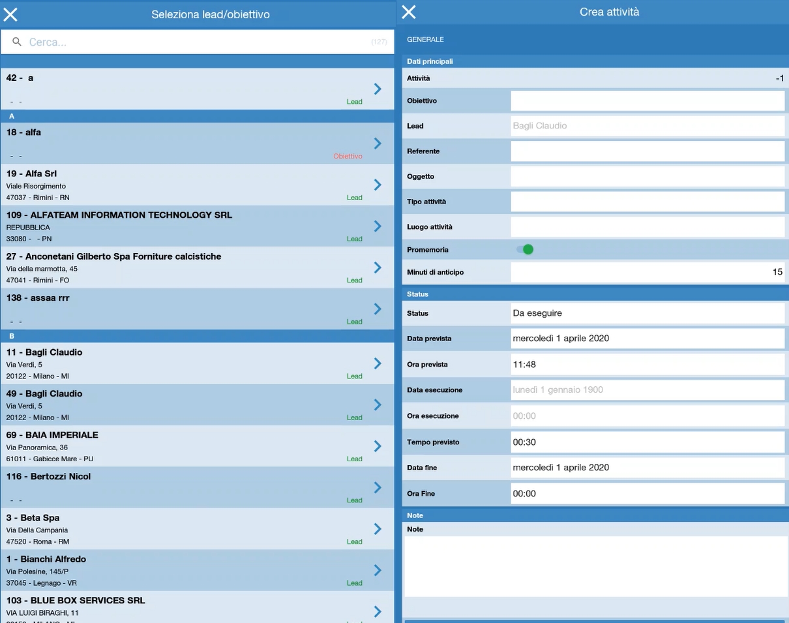Open the Status field showing Da eseguire

tap(648, 313)
